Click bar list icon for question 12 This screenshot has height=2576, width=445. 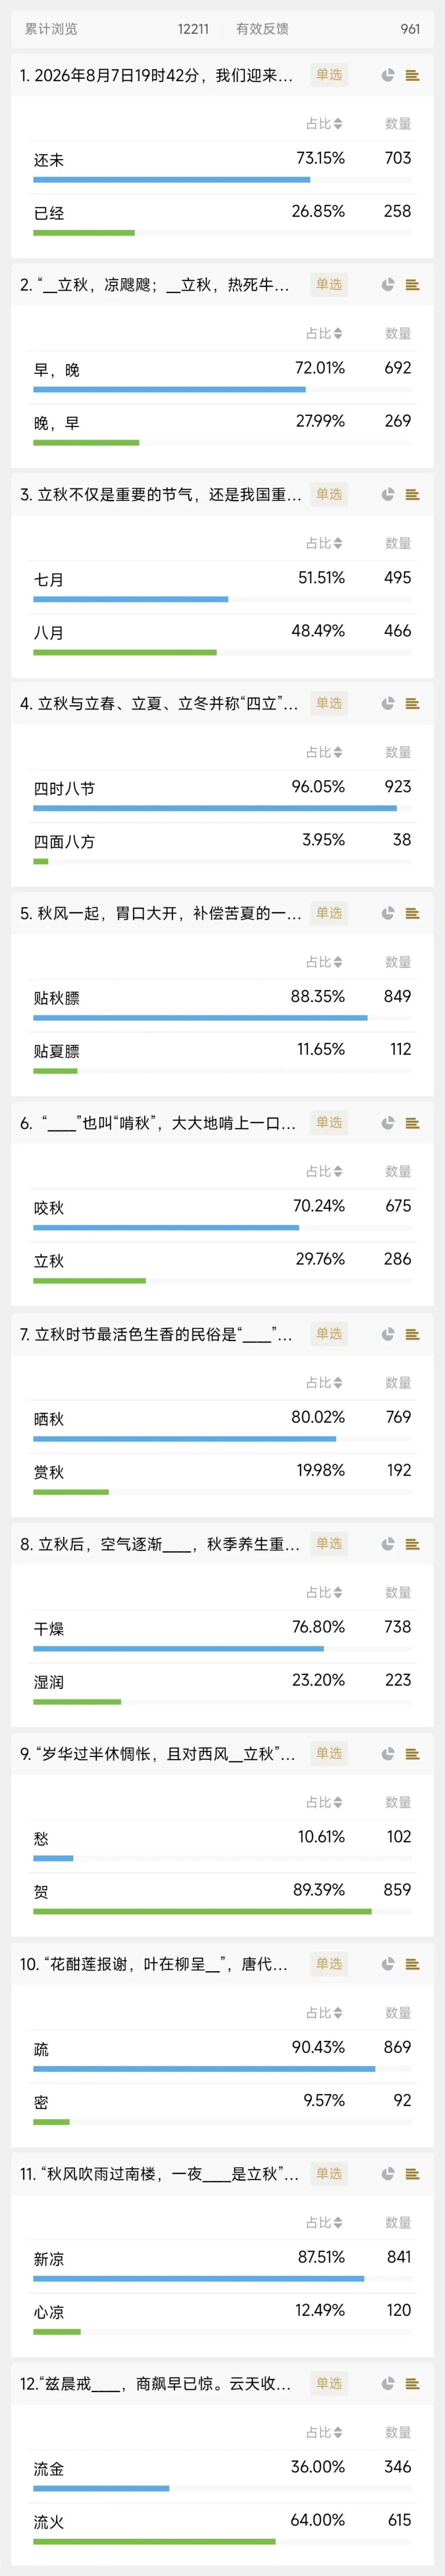pos(412,2384)
